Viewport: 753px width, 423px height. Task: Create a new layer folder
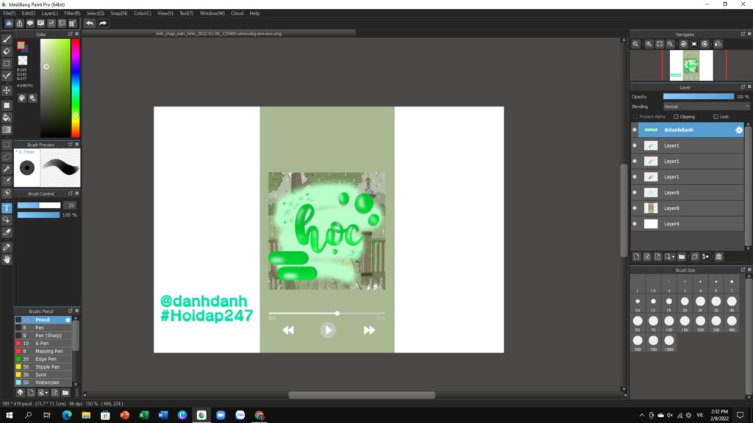point(682,256)
